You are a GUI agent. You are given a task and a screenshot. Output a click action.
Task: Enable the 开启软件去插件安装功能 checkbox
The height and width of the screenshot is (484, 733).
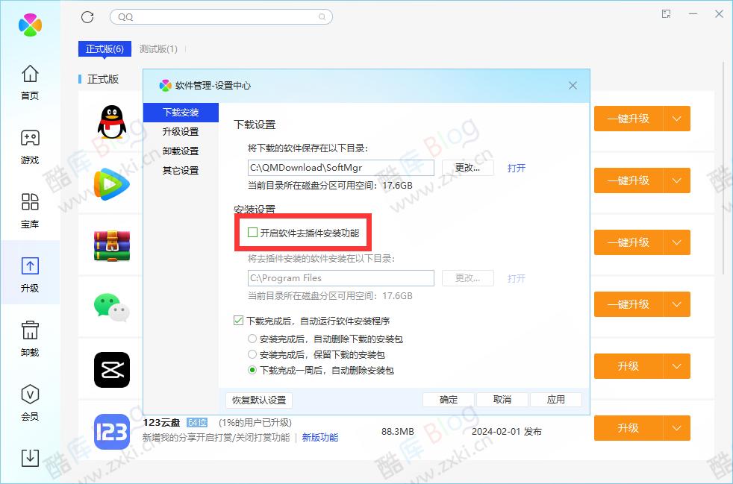pyautogui.click(x=254, y=233)
